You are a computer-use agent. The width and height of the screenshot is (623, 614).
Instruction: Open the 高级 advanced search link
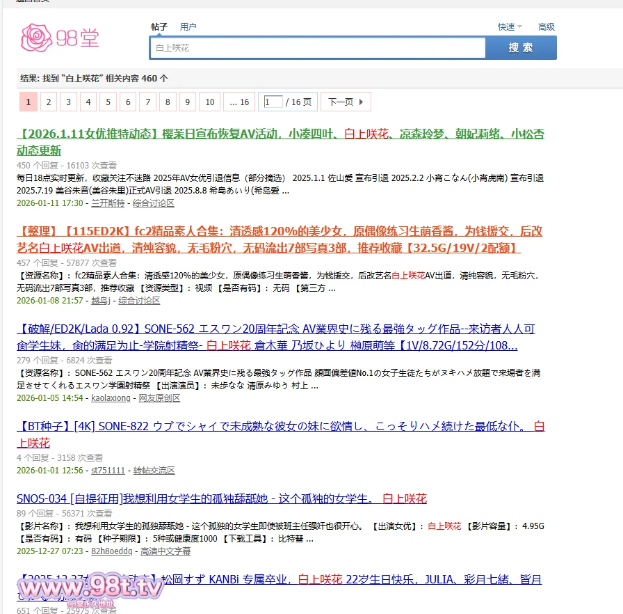546,27
